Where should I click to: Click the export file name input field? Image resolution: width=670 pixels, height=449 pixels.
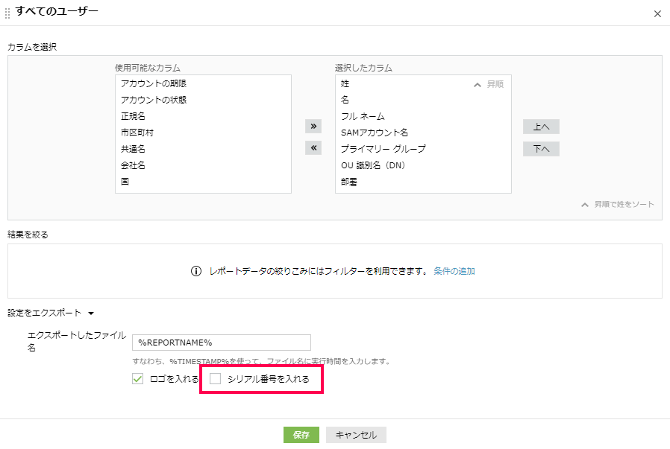[x=221, y=343]
